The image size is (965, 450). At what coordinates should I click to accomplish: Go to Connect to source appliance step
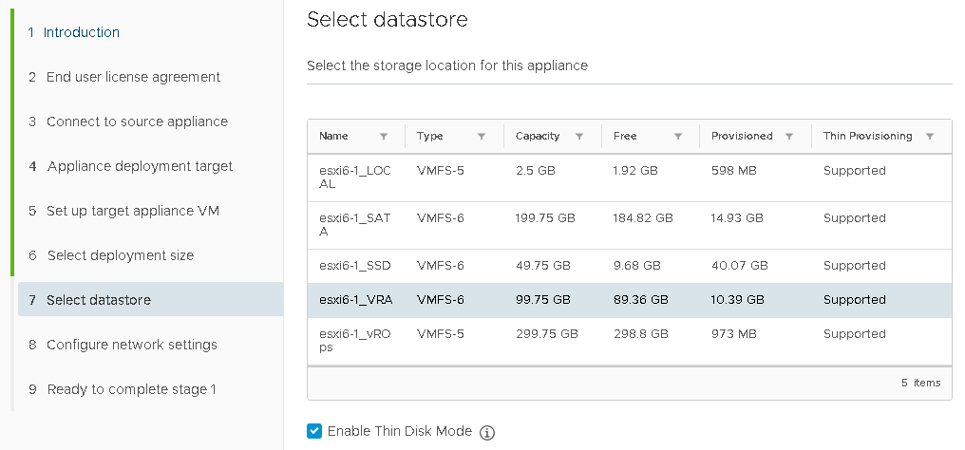tap(137, 122)
